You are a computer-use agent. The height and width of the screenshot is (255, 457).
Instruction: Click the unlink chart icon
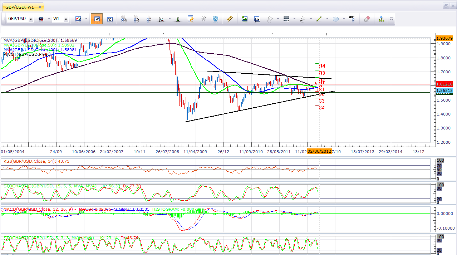point(41,19)
